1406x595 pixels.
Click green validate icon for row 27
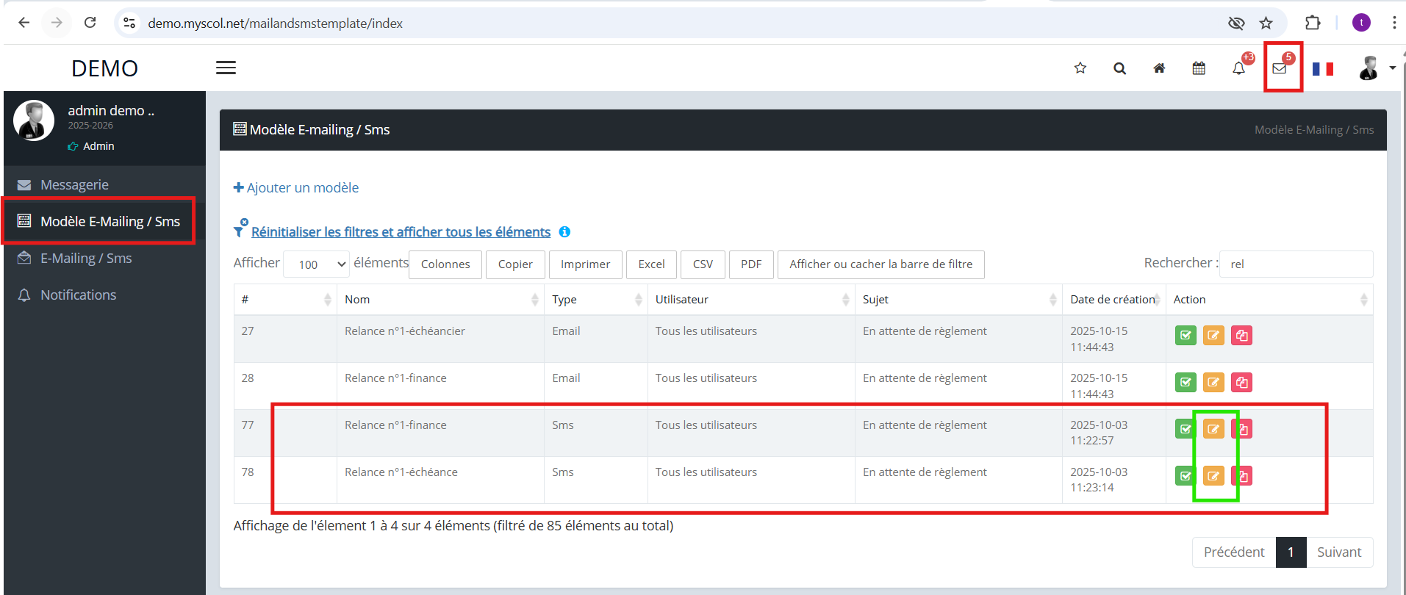tap(1186, 336)
